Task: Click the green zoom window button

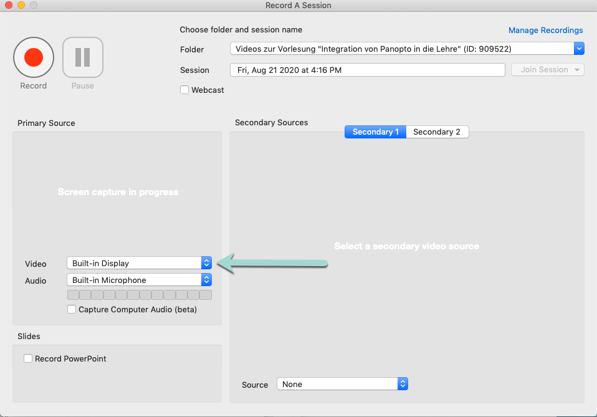Action: pos(33,6)
